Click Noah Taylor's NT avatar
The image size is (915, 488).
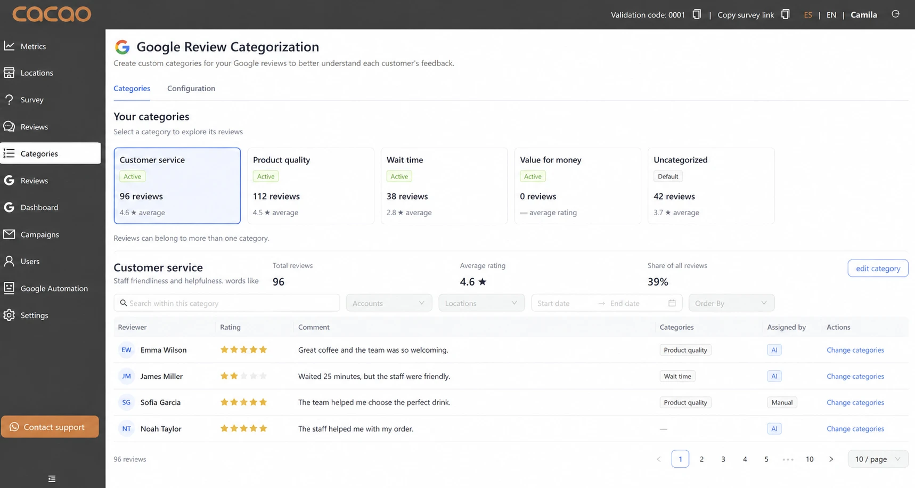pos(126,428)
